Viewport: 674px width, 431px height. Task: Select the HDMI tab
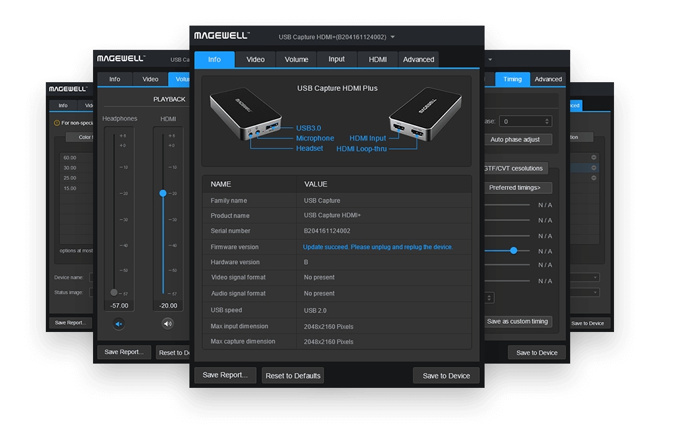click(x=377, y=59)
